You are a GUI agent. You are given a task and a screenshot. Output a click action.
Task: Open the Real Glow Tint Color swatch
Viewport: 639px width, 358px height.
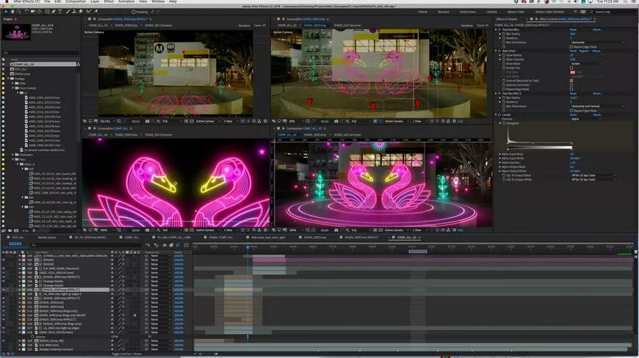coord(573,72)
